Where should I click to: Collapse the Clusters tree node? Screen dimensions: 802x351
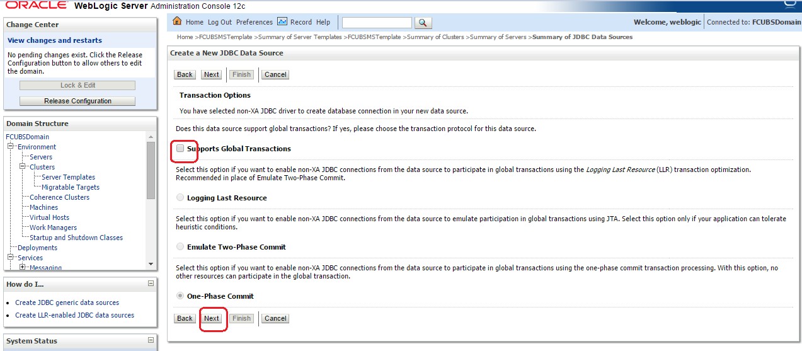click(23, 167)
